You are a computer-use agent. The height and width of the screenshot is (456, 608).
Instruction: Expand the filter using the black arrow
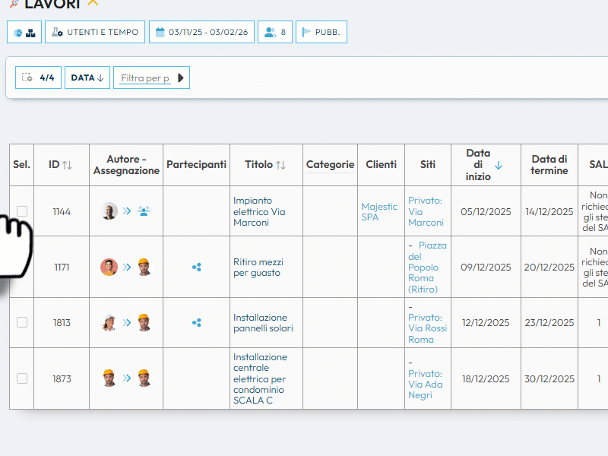181,78
